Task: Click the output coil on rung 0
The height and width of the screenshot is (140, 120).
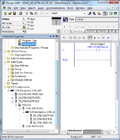Action: (98, 50)
